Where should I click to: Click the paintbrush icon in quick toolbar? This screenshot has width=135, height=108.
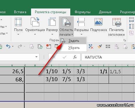pyautogui.click(x=100, y=47)
